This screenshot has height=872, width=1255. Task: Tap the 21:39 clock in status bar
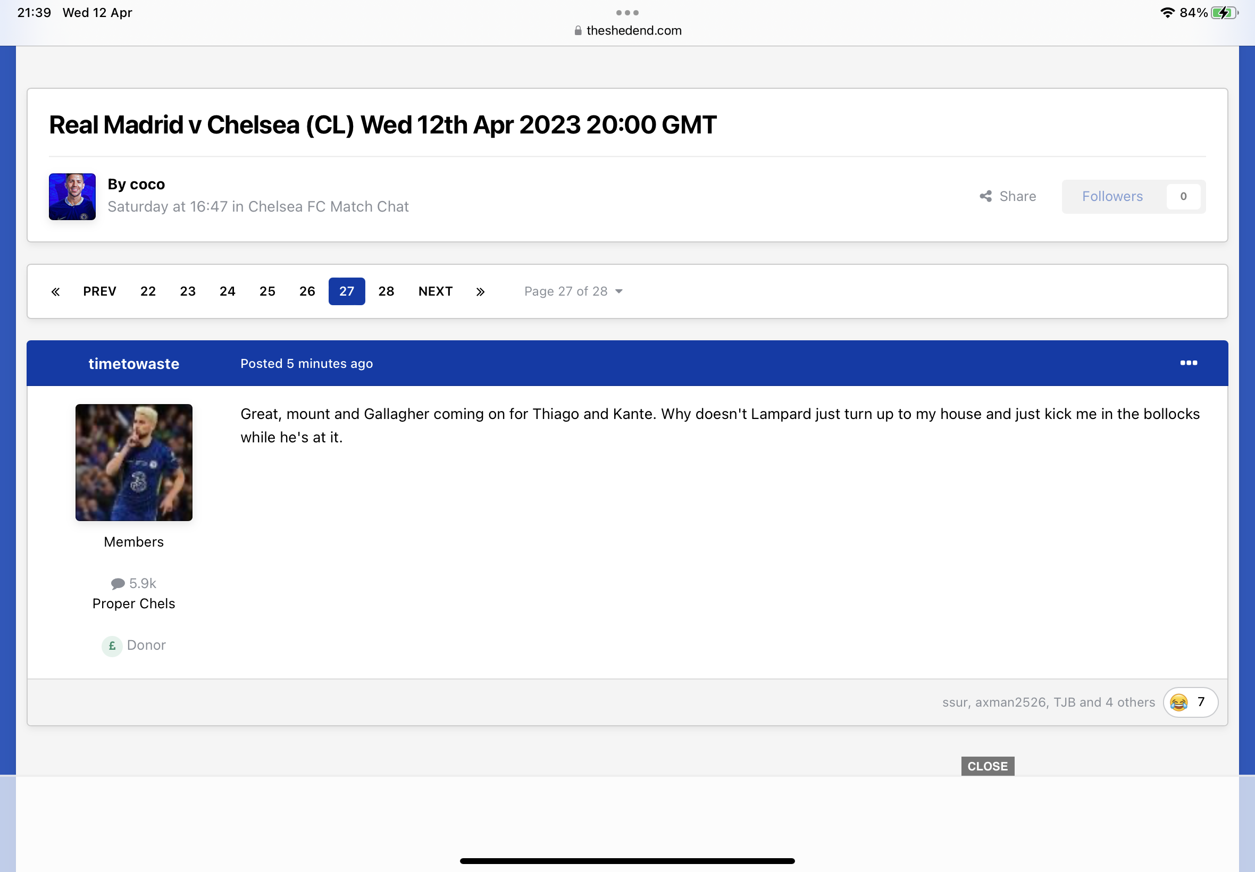[x=34, y=13]
